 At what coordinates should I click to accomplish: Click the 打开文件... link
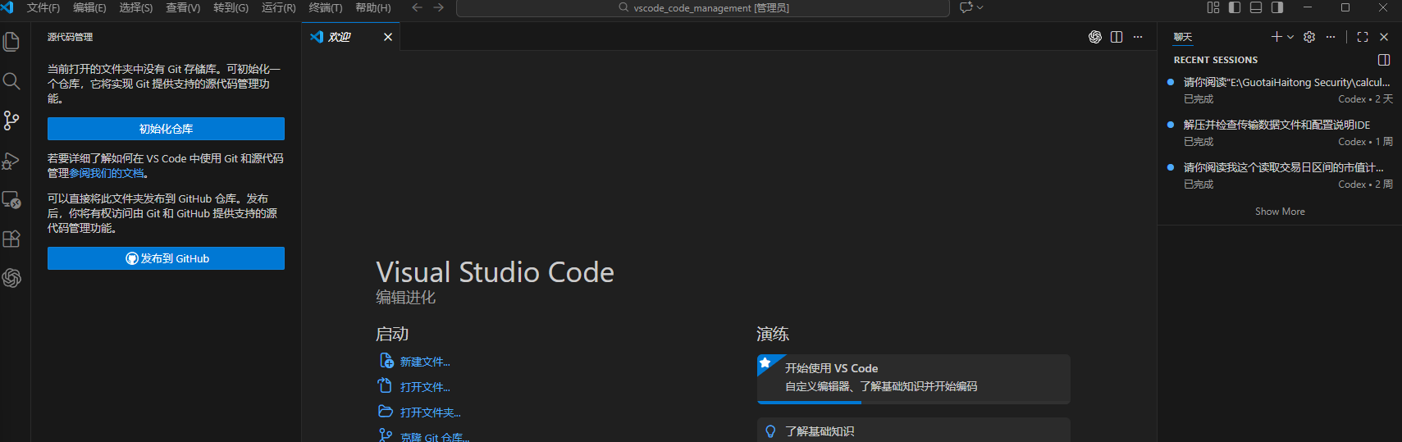coord(425,387)
